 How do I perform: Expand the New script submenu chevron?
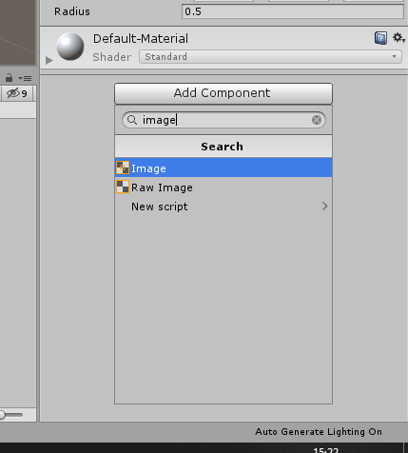coord(324,207)
